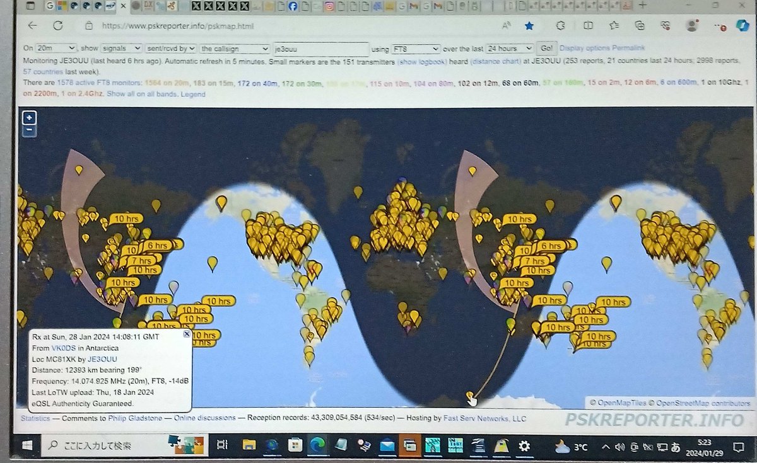Image resolution: width=757 pixels, height=463 pixels.
Task: Open the Statistics footer link
Action: tap(37, 418)
